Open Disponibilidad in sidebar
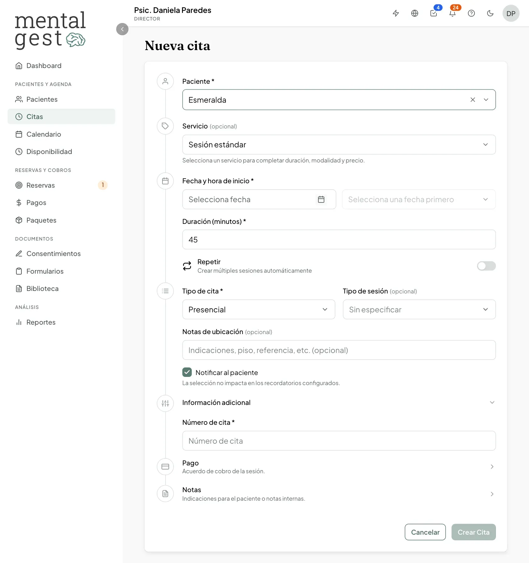Screen dimensions: 529x563 coord(61,151)
